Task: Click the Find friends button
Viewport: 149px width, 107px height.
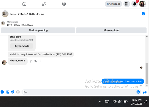Action: coord(114,4)
